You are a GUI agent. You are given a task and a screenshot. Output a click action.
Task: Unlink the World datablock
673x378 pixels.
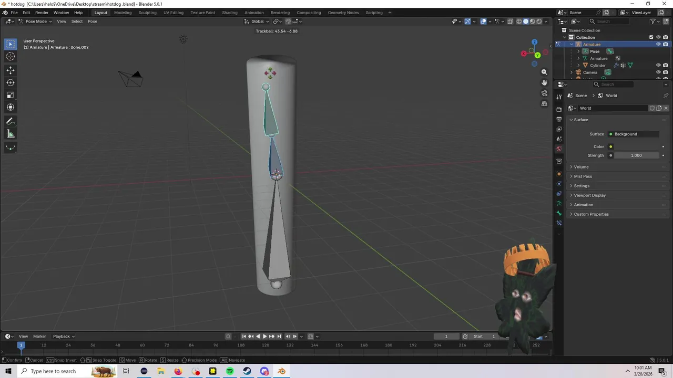click(666, 108)
